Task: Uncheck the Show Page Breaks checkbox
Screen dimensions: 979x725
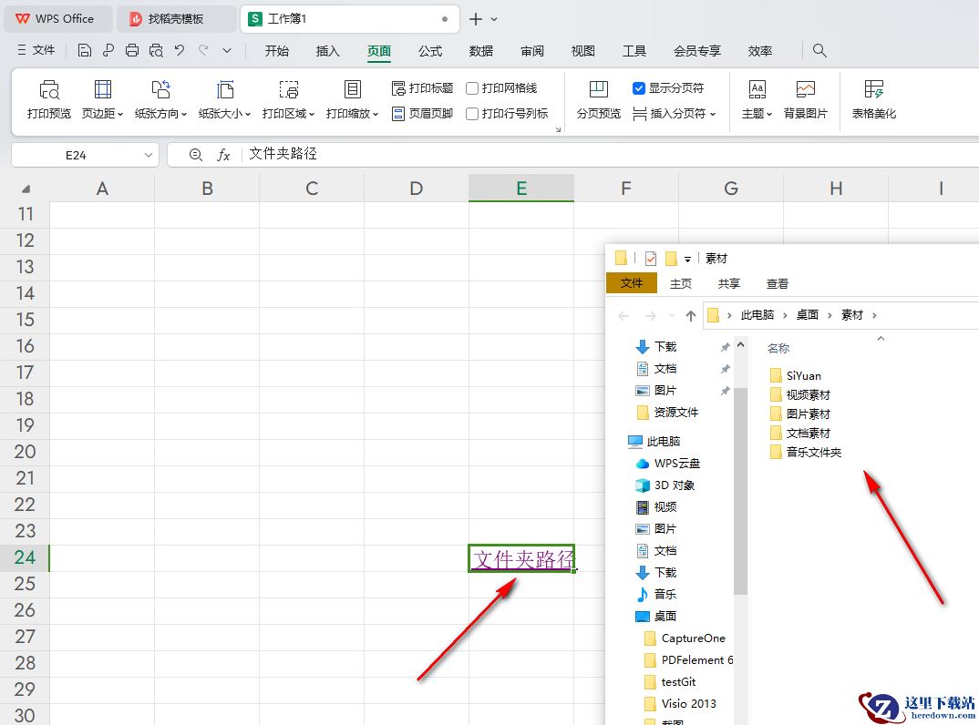Action: coord(639,88)
